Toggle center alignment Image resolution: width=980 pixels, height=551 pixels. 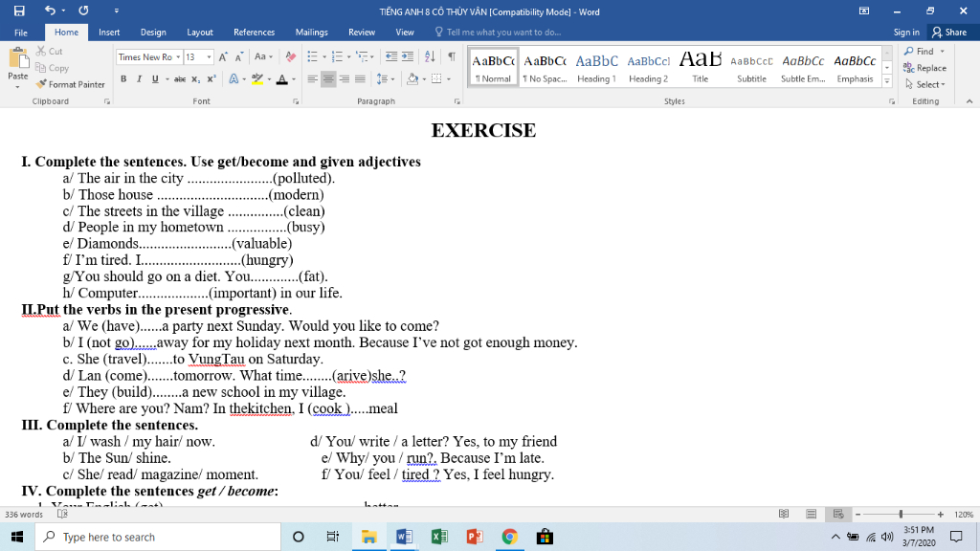[328, 78]
